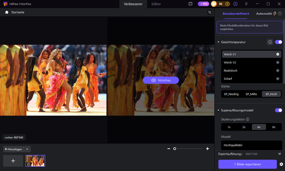Open the Hinzufügen dropdown arrow
This screenshot has height=171, width=285.
pyautogui.click(x=27, y=149)
